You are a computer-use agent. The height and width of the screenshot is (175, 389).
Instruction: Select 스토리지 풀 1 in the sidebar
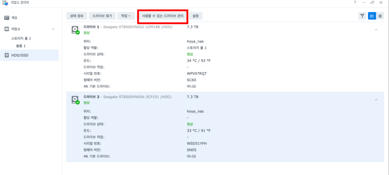21,39
